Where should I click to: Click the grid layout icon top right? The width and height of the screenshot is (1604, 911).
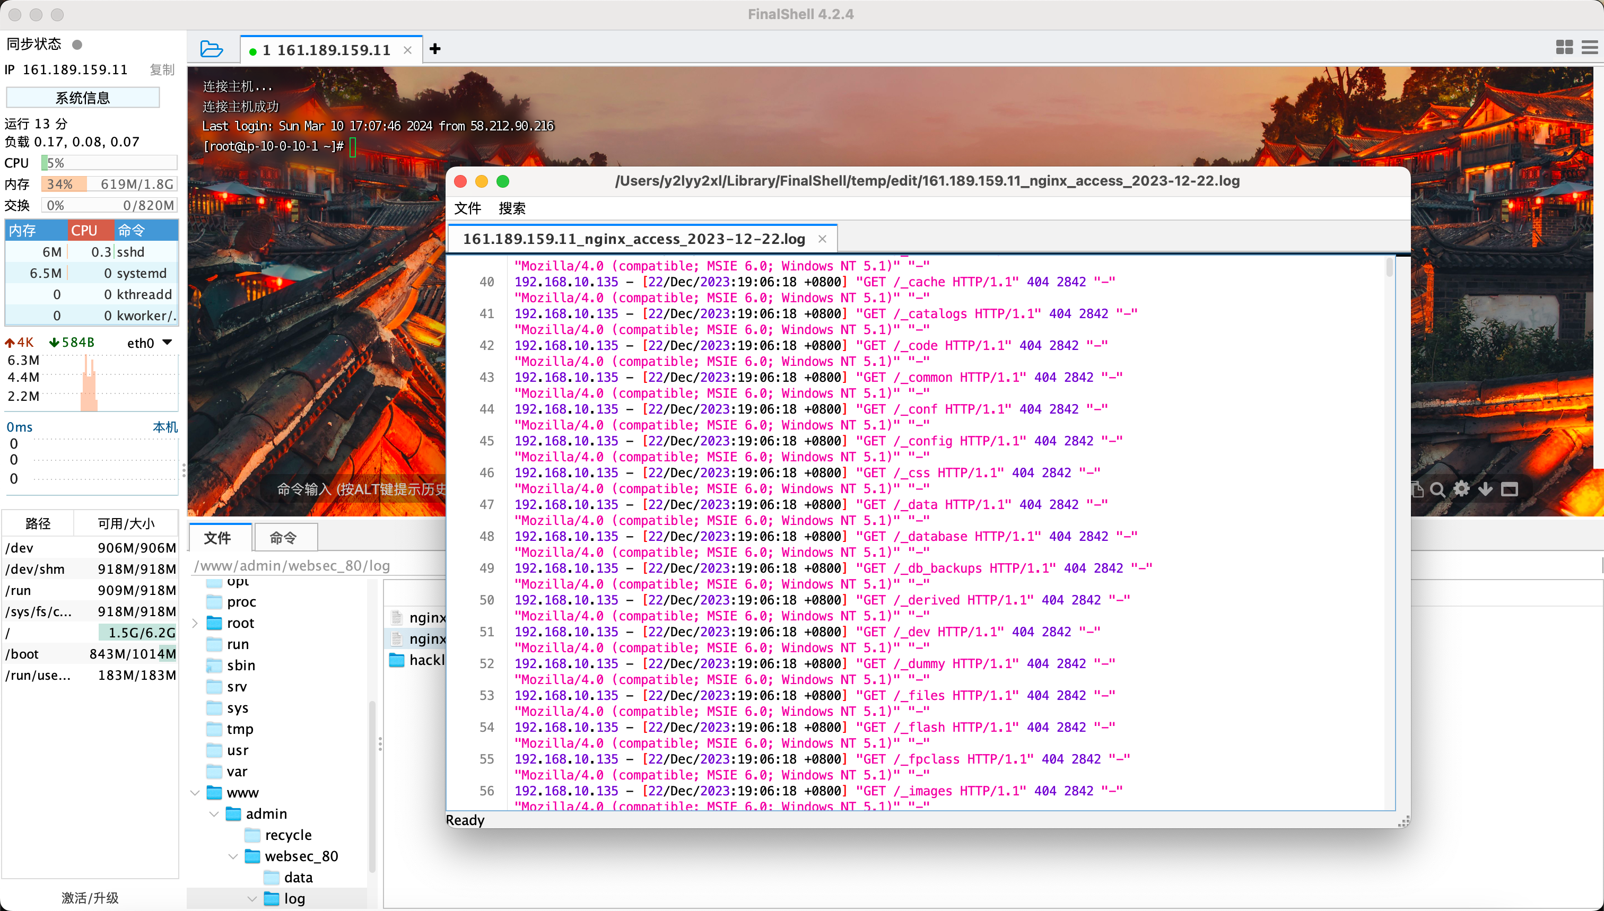coord(1564,47)
